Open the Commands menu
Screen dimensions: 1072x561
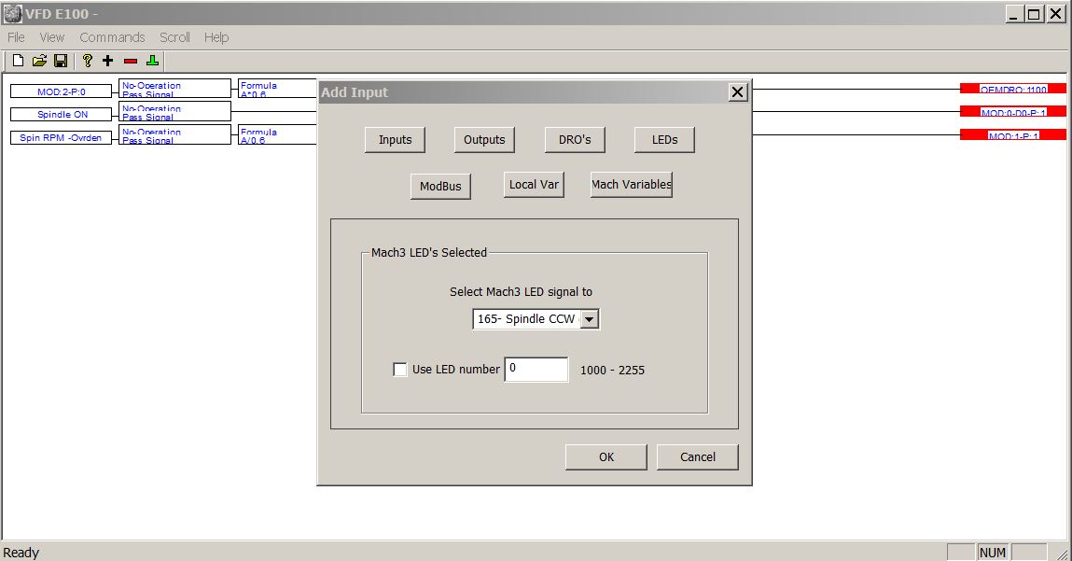pyautogui.click(x=112, y=37)
